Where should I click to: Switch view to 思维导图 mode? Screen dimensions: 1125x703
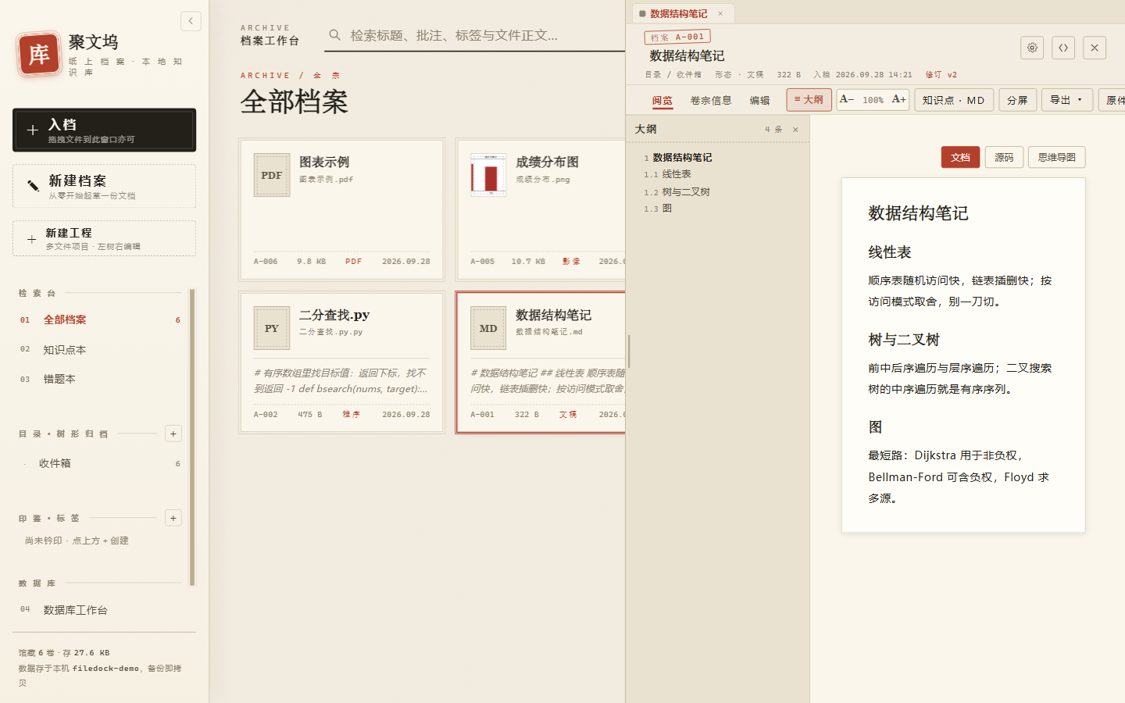tap(1056, 157)
